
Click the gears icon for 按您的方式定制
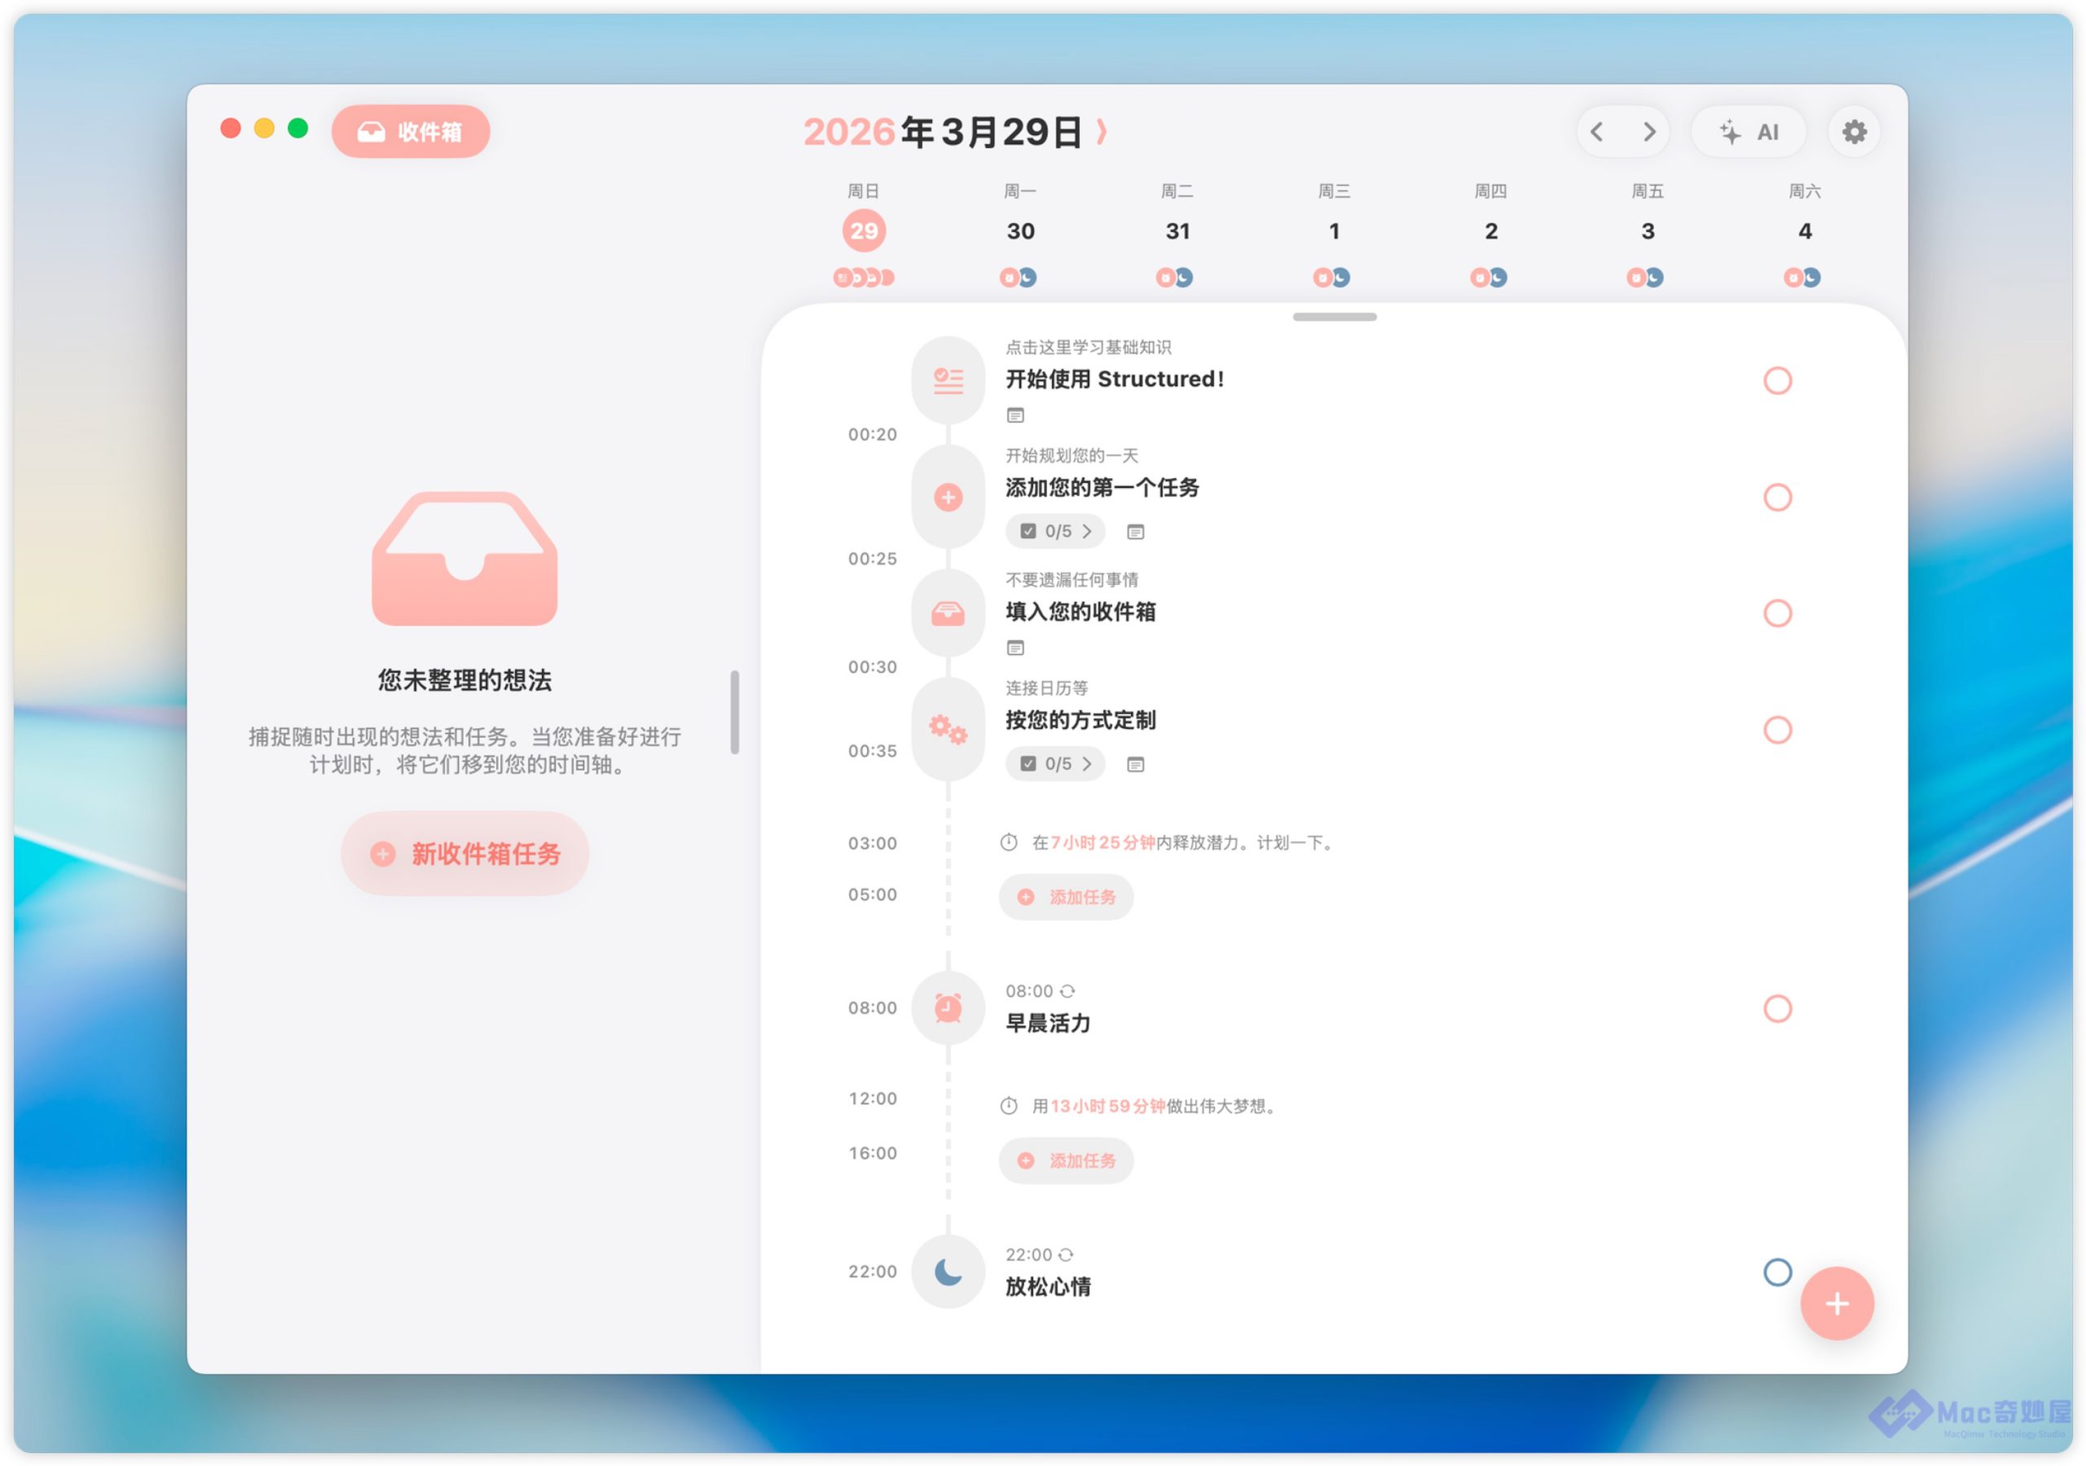click(948, 728)
